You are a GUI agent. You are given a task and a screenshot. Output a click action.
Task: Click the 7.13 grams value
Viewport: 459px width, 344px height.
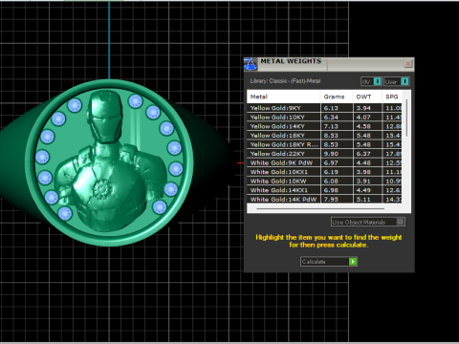331,126
